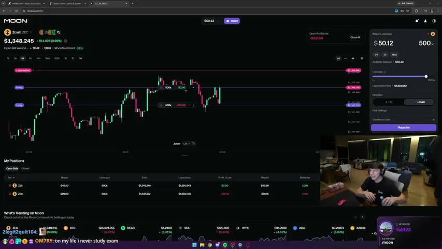Select 1m timeframe

click(31, 59)
